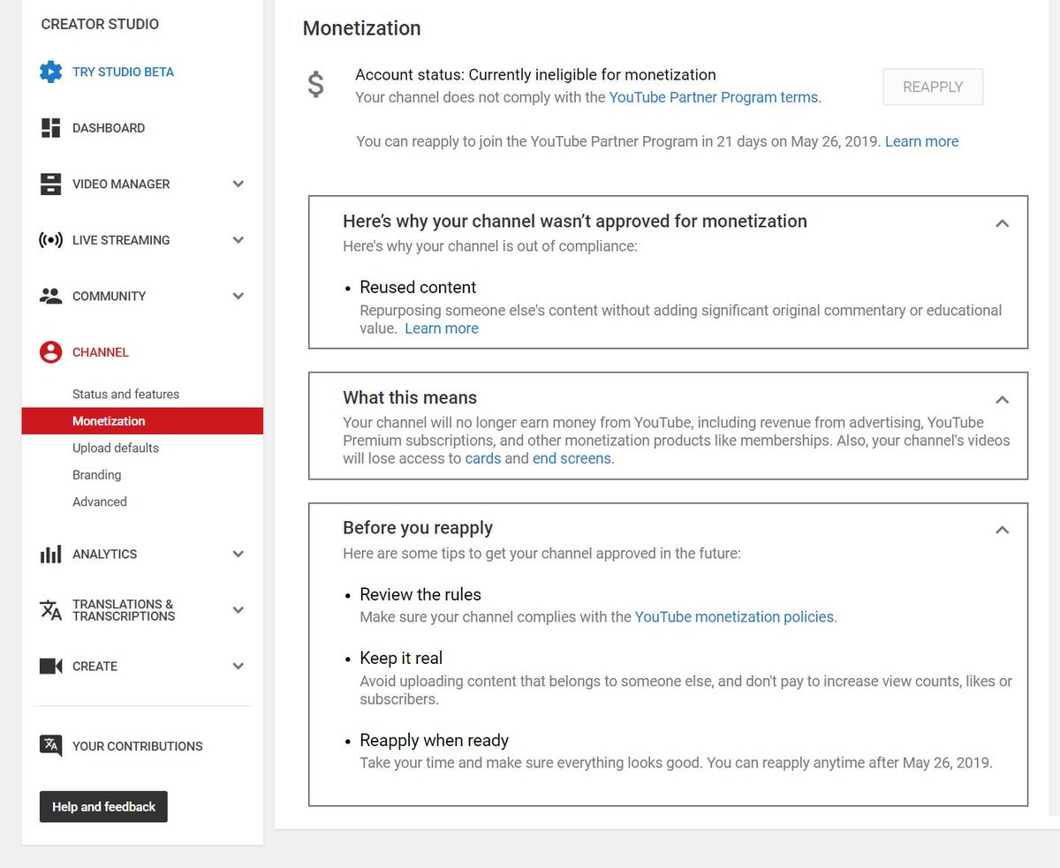Collapse the 'Before you reapply' section

point(1002,531)
